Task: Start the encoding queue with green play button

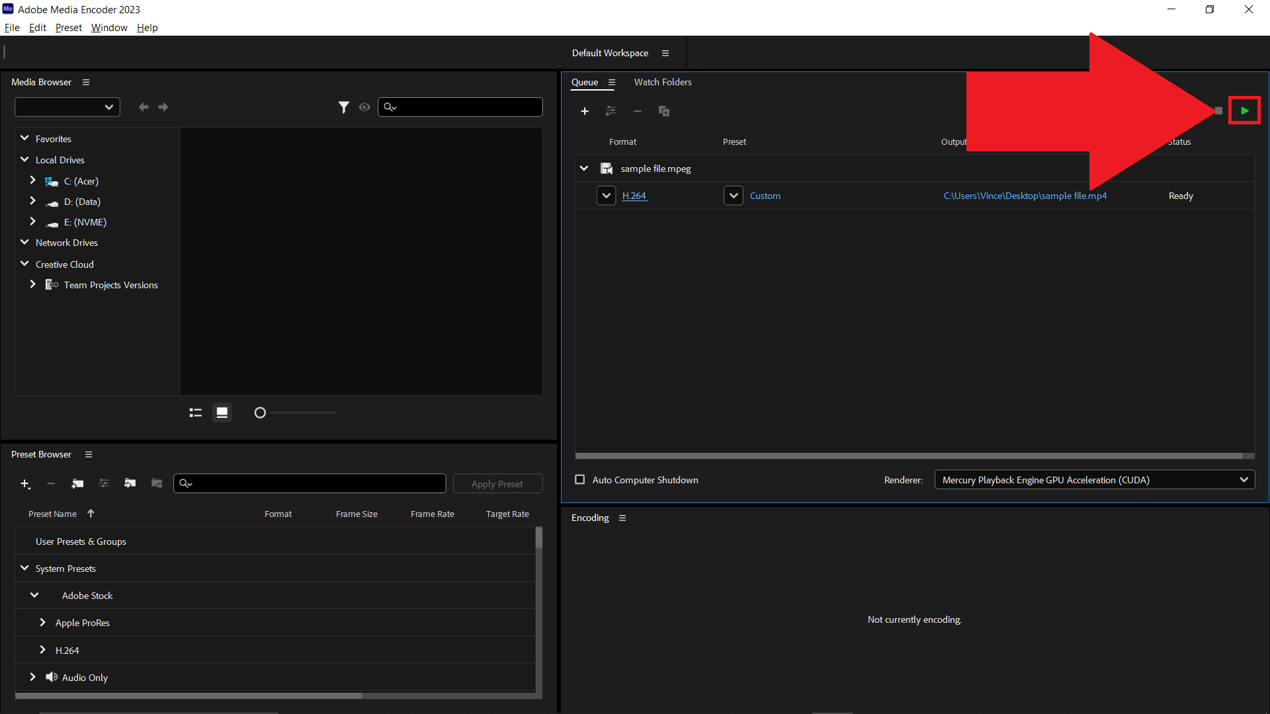Action: 1244,110
